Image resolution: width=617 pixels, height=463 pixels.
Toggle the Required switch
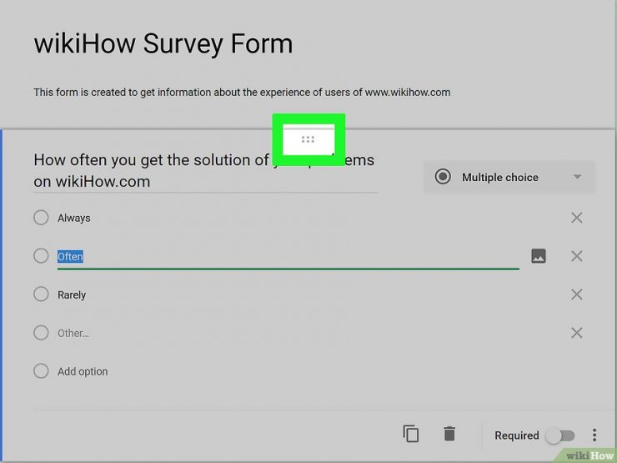point(560,435)
